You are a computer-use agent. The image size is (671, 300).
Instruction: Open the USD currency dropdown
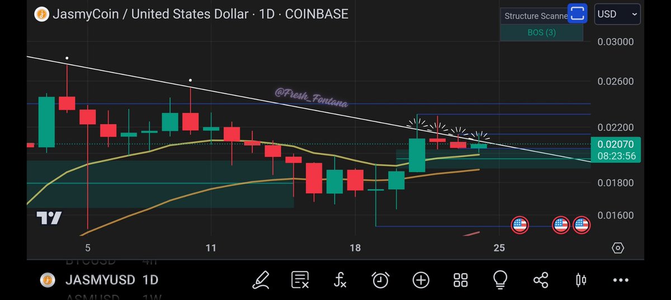pos(617,14)
